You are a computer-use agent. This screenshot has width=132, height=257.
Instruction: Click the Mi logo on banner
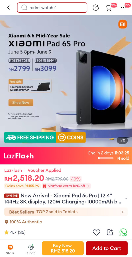(122, 25)
